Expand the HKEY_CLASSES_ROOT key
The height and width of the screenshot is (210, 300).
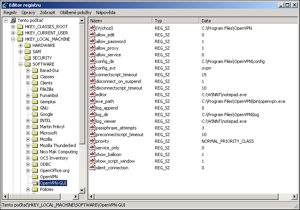[x=13, y=27]
